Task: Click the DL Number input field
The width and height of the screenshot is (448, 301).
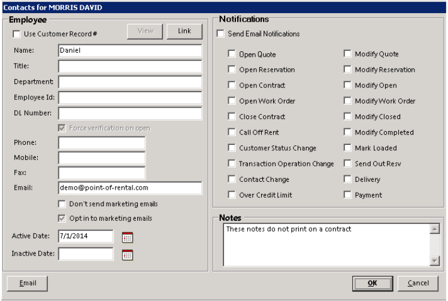Action: 130,113
